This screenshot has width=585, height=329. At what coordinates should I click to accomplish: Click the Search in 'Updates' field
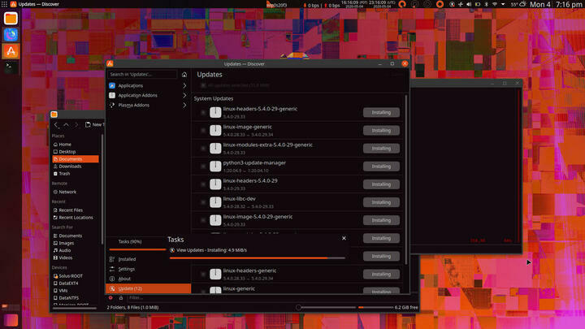tap(142, 74)
